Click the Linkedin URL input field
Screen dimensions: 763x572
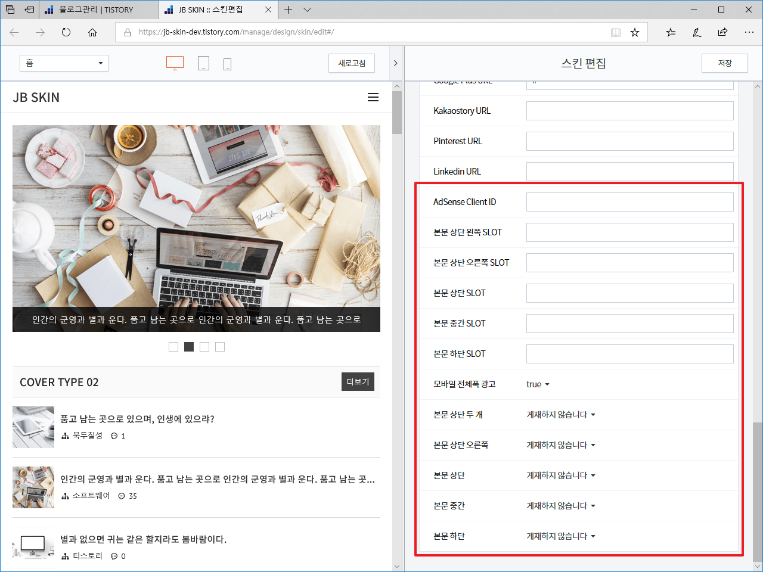(630, 172)
